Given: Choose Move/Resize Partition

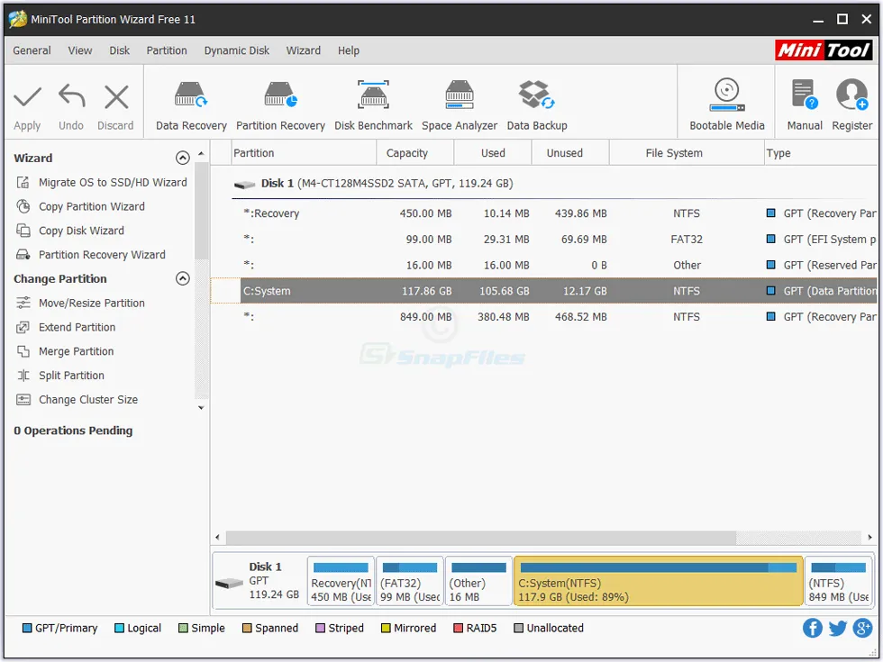Looking at the screenshot, I should pos(80,304).
